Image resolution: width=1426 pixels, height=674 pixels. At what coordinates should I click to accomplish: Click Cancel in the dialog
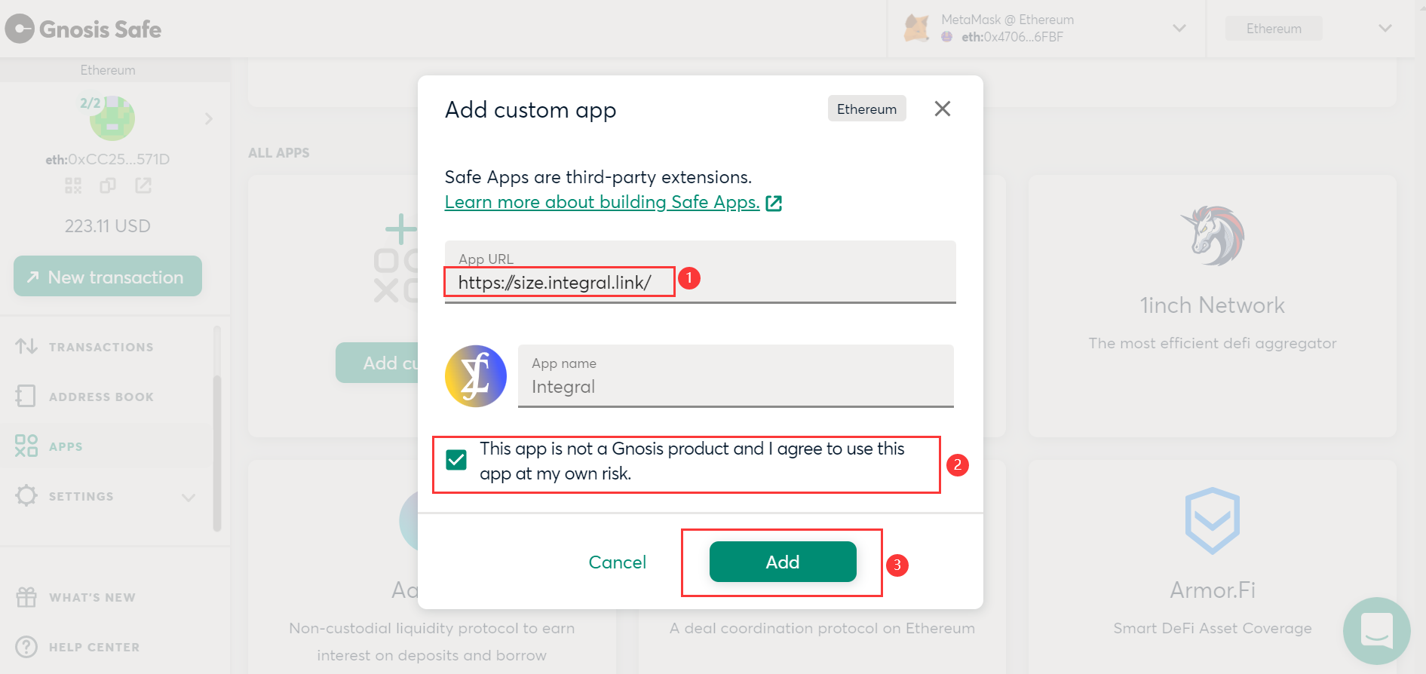(617, 562)
